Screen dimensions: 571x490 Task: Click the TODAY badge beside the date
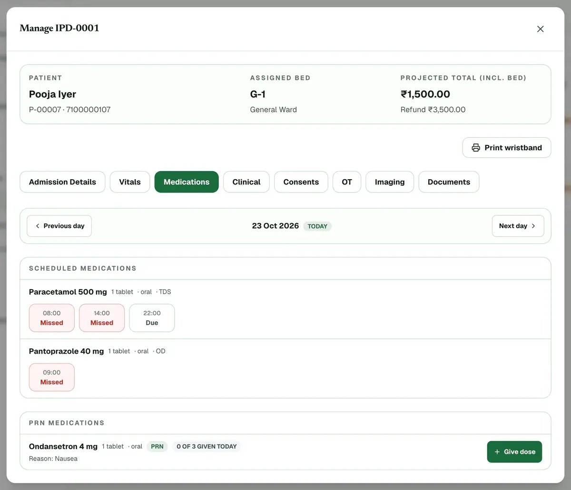pyautogui.click(x=317, y=226)
